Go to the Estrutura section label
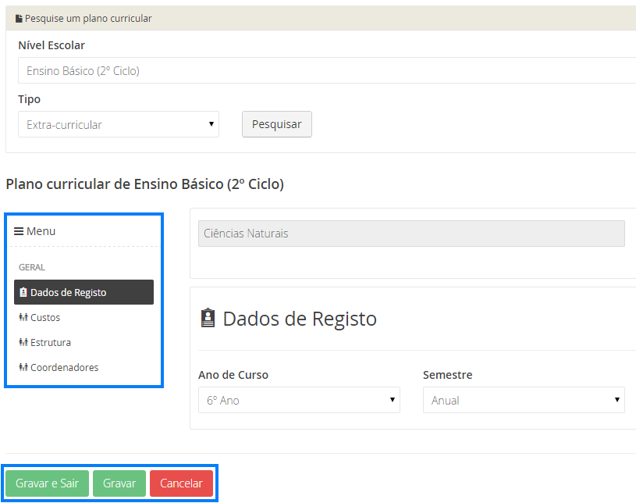636x503 pixels. [51, 343]
